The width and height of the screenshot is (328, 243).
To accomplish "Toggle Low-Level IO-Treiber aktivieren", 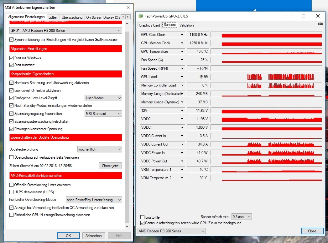I will tap(12, 90).
